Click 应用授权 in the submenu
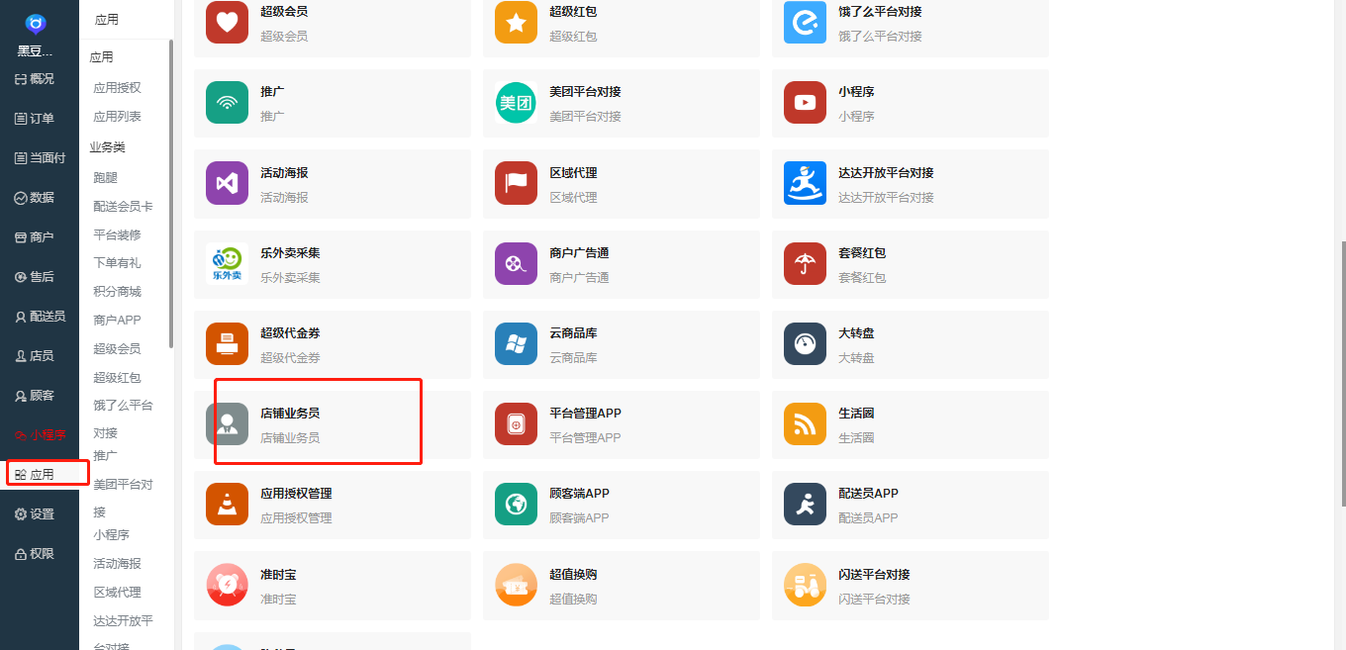Viewport: 1346px width, 650px height. click(x=117, y=88)
